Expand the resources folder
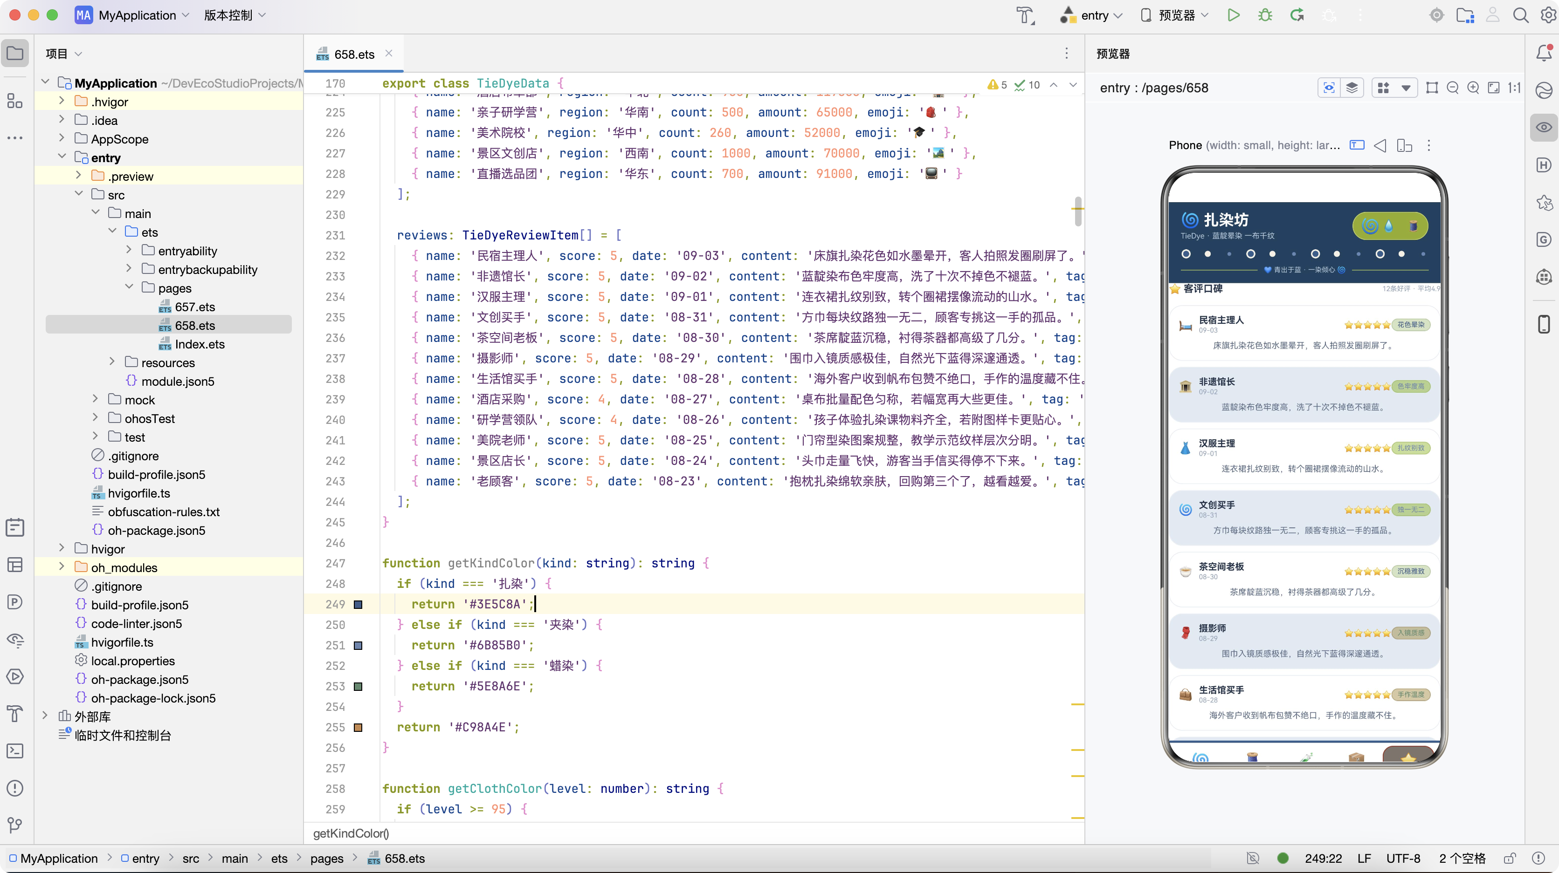This screenshot has width=1559, height=873. pyautogui.click(x=112, y=362)
